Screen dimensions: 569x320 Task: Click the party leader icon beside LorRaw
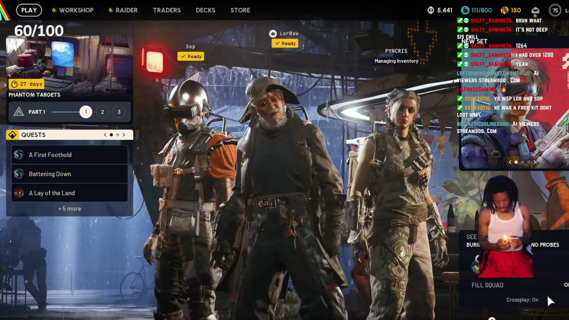273,34
